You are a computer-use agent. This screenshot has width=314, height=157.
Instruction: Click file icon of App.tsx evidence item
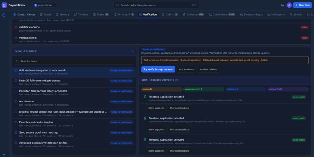click(145, 97)
